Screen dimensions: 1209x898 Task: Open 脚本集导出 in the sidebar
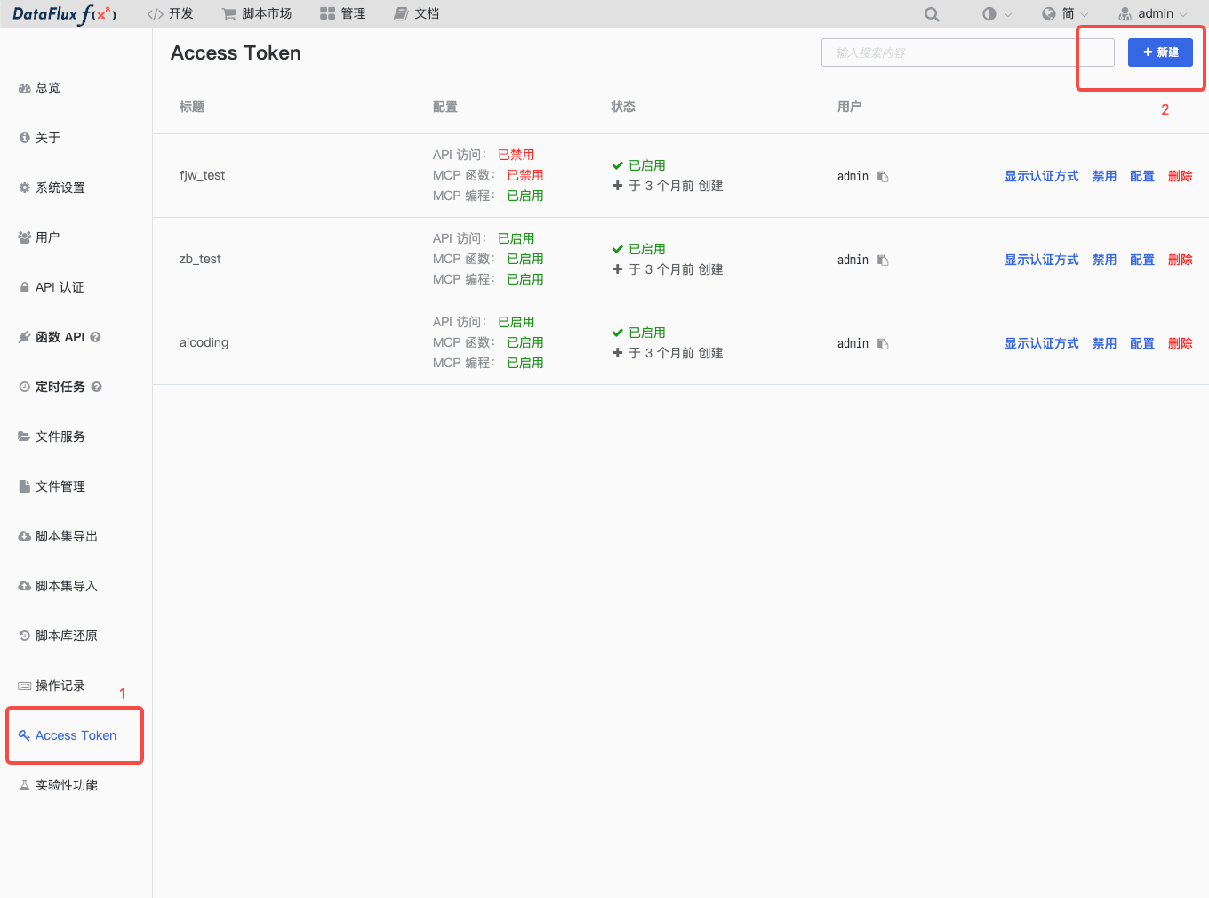point(59,536)
